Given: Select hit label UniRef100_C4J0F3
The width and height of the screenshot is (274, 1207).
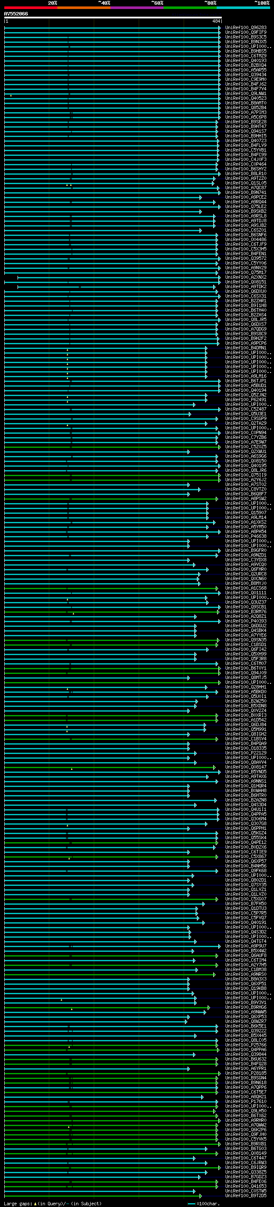Looking at the screenshot, I should [x=246, y=159].
